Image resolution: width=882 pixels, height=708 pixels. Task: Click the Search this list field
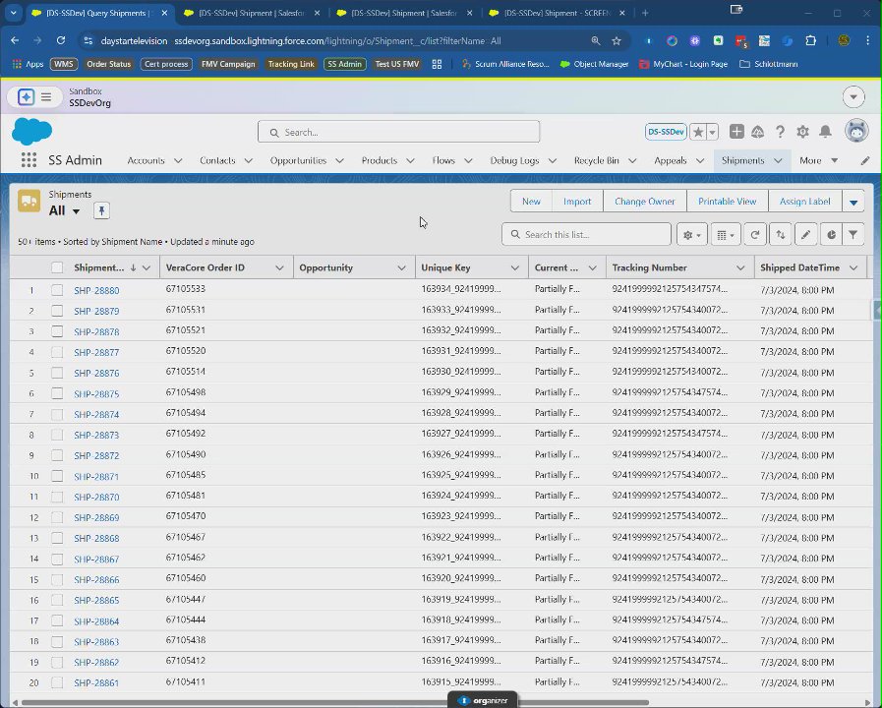pos(586,234)
